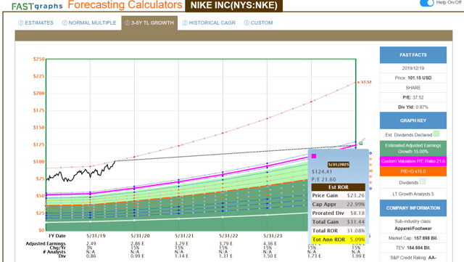Click the info icon beside NORMAL MULTIPLE tab

pos(65,22)
